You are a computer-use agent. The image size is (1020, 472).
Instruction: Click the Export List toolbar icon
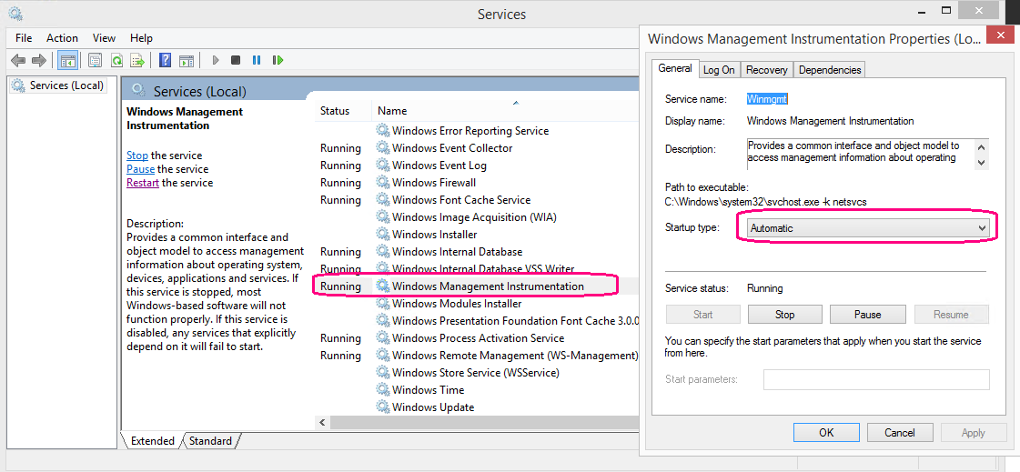point(137,60)
